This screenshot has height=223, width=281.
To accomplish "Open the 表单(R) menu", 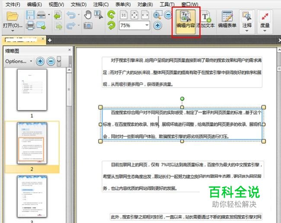I will click(123, 4).
